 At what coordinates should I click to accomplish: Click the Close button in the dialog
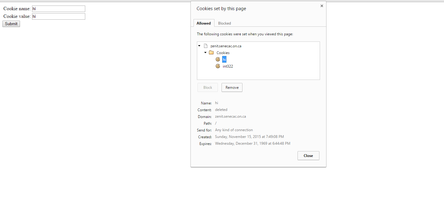[x=308, y=156]
